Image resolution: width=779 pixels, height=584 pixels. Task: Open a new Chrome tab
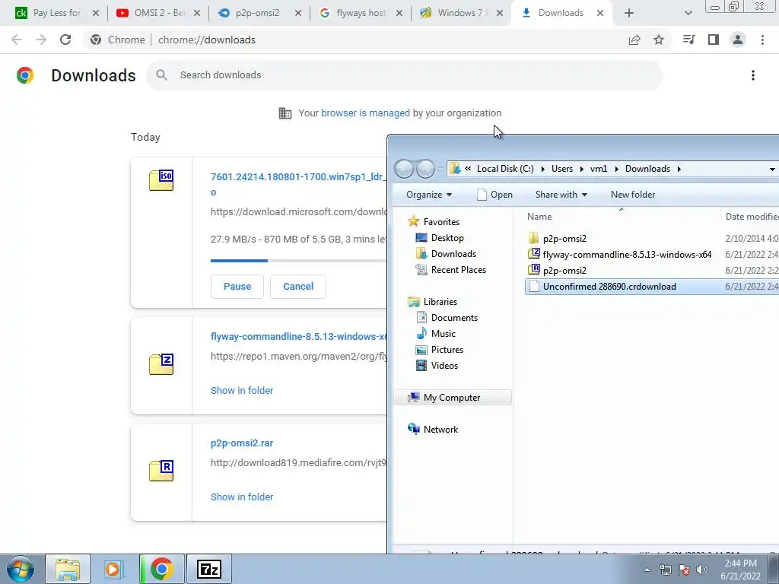(629, 13)
